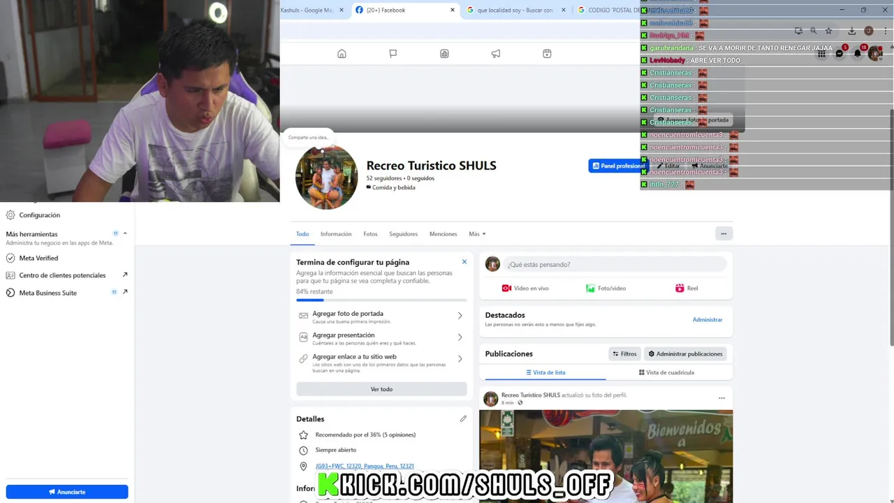Click the Comparte una idea bubble
This screenshot has height=503, width=894.
pyautogui.click(x=308, y=137)
